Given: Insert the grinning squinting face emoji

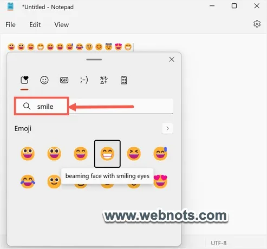Looking at the screenshot, I should pos(134,154).
